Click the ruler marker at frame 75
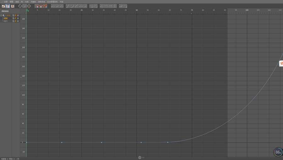The width and height of the screenshot is (283, 160). [x=192, y=13]
